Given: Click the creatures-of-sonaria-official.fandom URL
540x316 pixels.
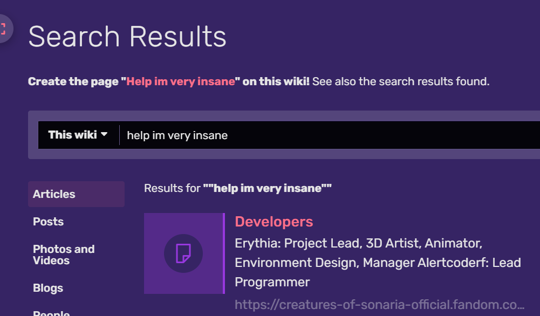Looking at the screenshot, I should (379, 305).
